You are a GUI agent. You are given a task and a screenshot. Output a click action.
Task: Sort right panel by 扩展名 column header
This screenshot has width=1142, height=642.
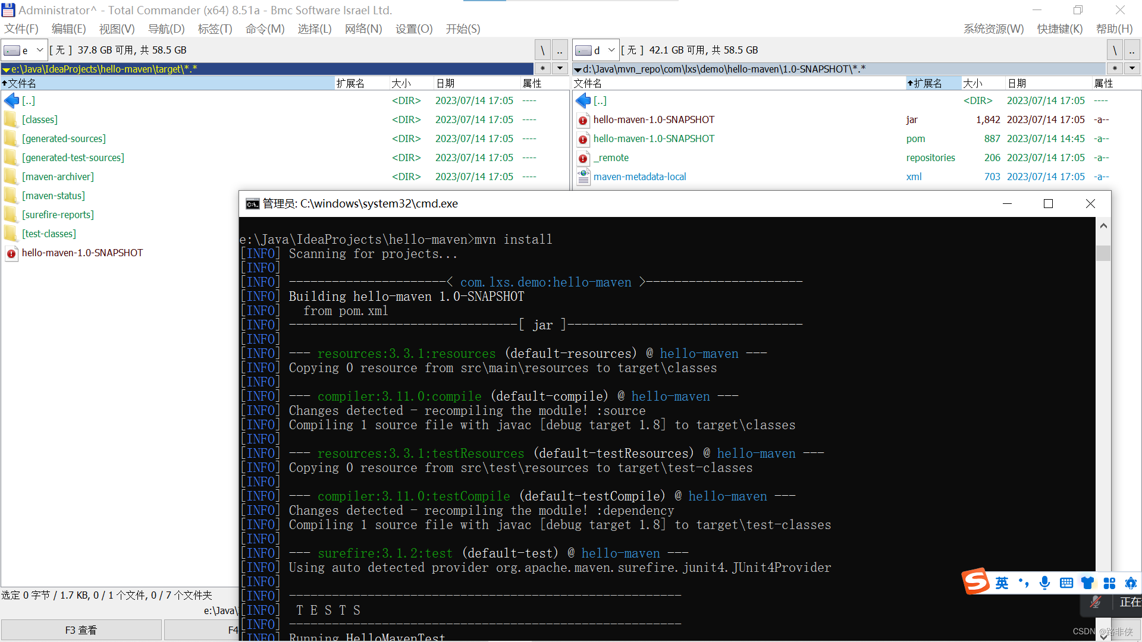point(933,84)
